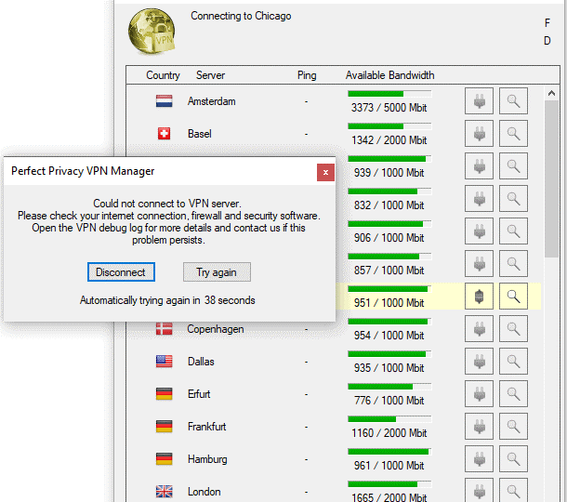Click plug icon in the 857 / 1000 Mbit row
Screen dimensions: 567x502
479,264
